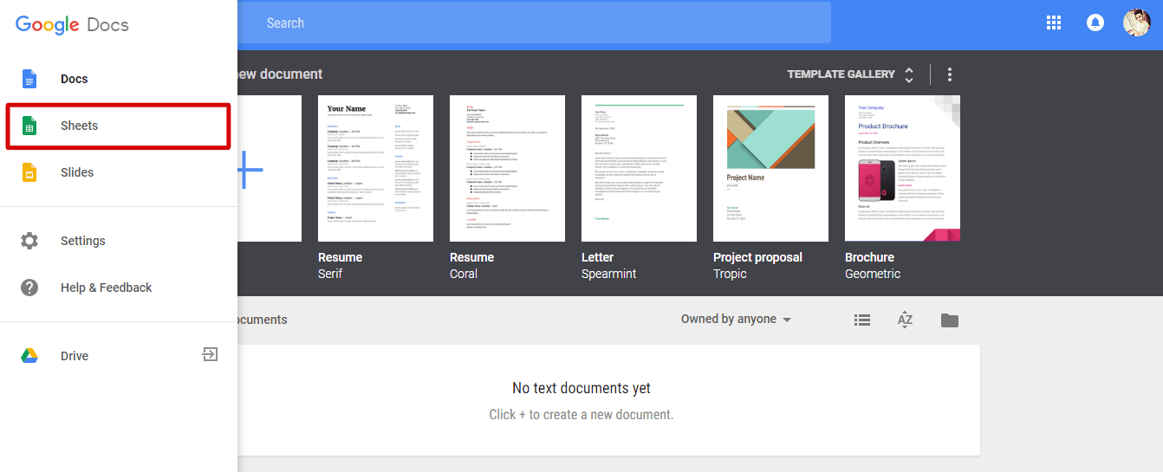Screen dimensions: 1163x472
Task: Open Sheets from the sidebar menu
Action: point(119,126)
